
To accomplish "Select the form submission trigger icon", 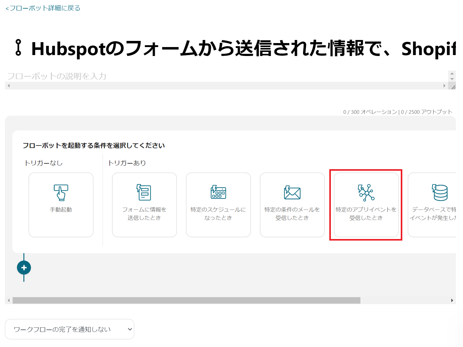I will pos(144,192).
